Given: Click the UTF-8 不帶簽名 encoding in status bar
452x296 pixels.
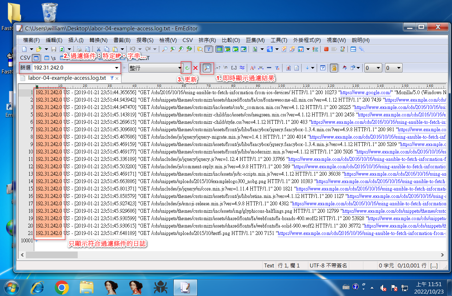Looking at the screenshot, I should [328, 265].
